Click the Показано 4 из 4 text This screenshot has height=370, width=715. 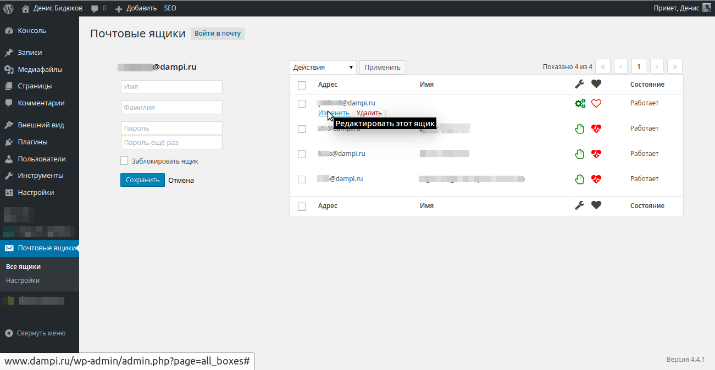point(567,67)
